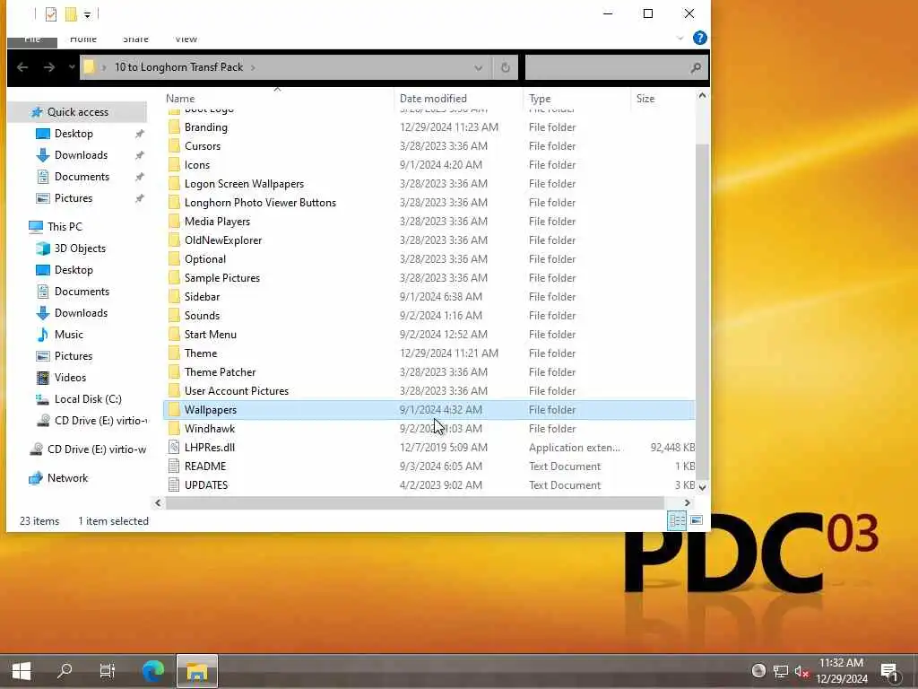Select the Media Players folder
The image size is (918, 689).
click(217, 222)
